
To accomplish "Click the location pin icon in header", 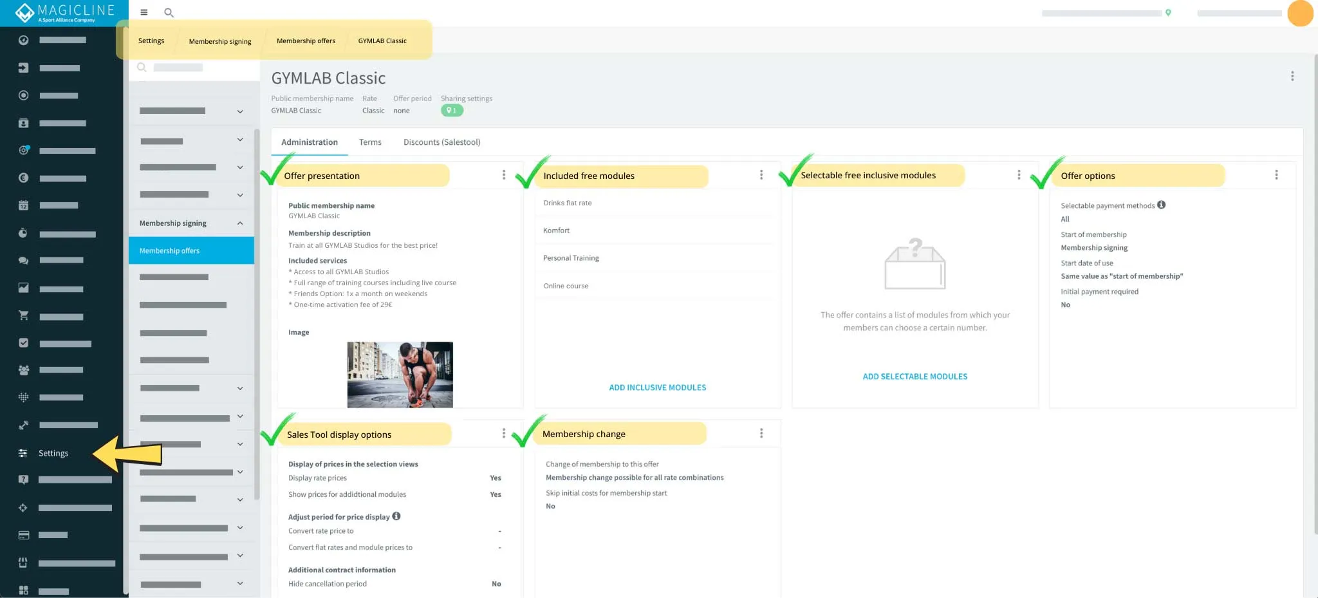I will pos(1168,13).
